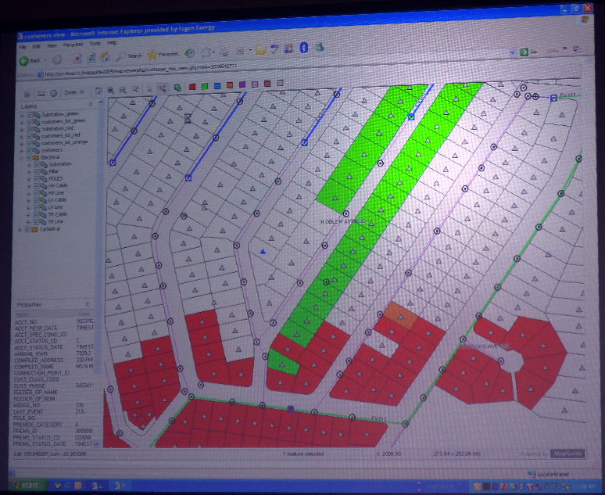Image resolution: width=605 pixels, height=495 pixels.
Task: Toggle the POLES layer checkbox
Action: coord(38,179)
